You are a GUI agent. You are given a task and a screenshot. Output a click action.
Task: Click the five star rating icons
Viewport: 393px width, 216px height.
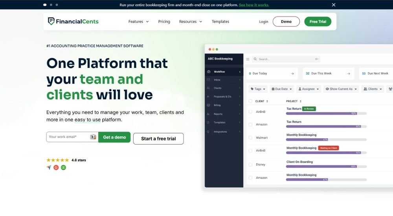[x=58, y=160]
